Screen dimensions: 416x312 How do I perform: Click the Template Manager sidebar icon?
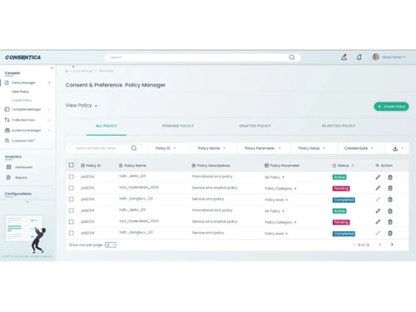click(7, 109)
